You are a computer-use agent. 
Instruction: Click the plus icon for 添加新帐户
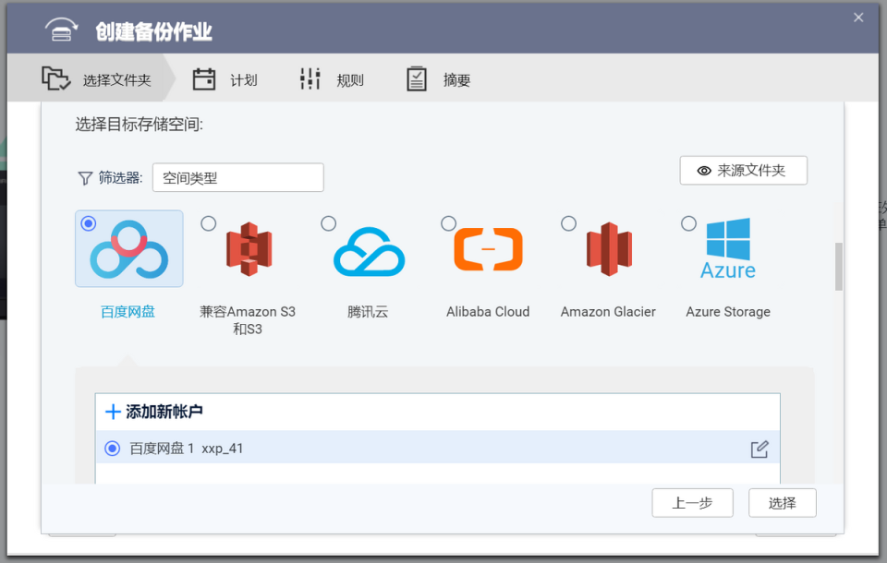pyautogui.click(x=113, y=412)
